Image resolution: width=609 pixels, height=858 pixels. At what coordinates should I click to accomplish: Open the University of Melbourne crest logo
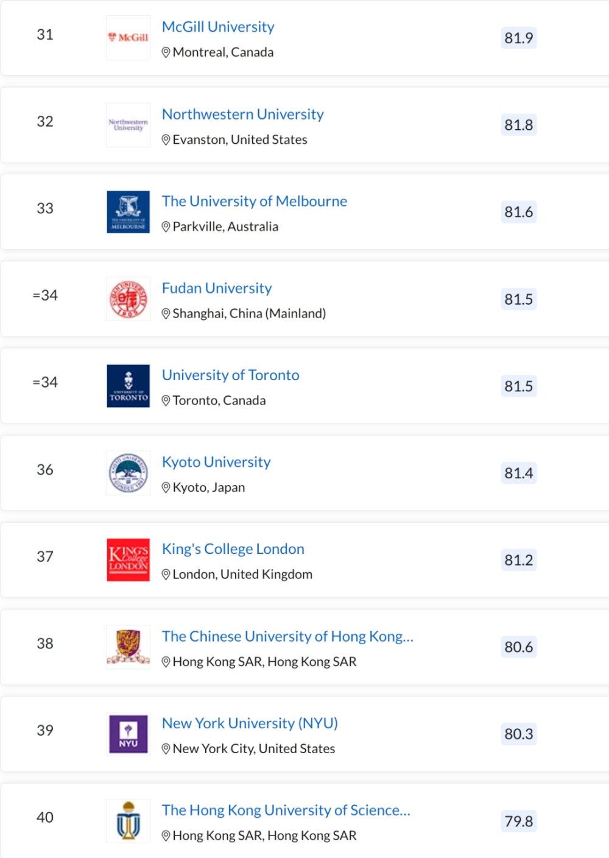[128, 212]
